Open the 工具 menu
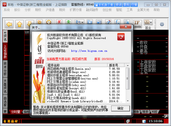Image resolution: width=171 pixels, height=126 pixels. tap(129, 10)
